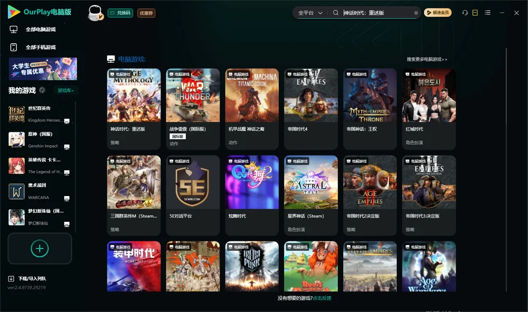Click 角色扮演 genre under 红城时代
This screenshot has height=312, width=528.
pos(414,142)
